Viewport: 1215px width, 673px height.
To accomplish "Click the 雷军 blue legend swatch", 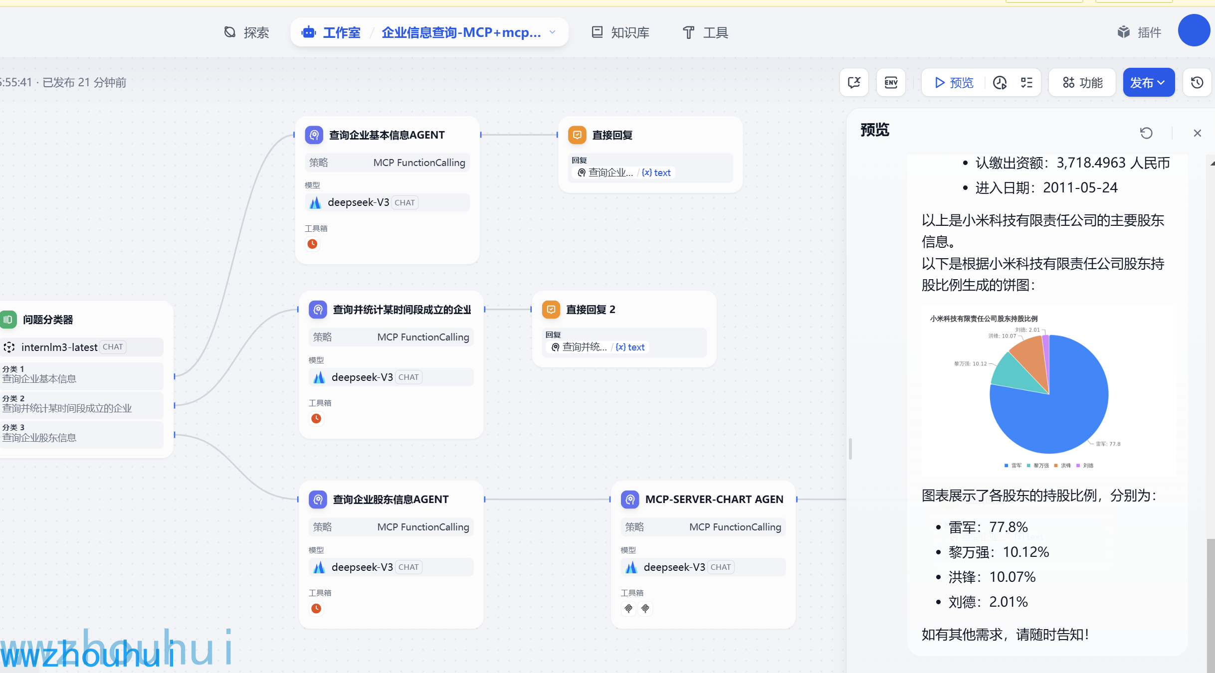I will pyautogui.click(x=1007, y=465).
